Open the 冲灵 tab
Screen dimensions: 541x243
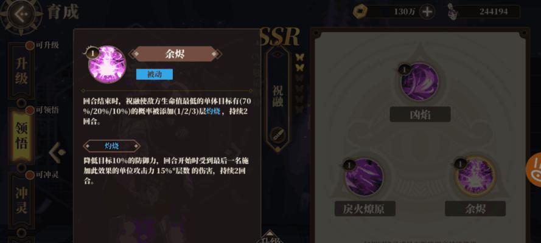(21, 200)
